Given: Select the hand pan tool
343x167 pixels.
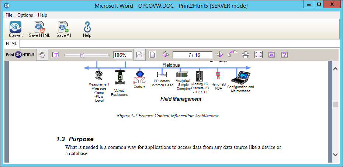Looking at the screenshot, I should [42, 55].
